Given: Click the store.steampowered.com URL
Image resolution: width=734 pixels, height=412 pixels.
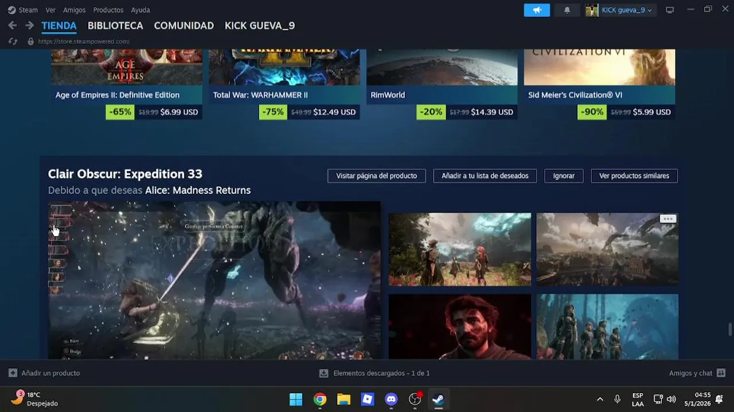Looking at the screenshot, I should point(84,41).
